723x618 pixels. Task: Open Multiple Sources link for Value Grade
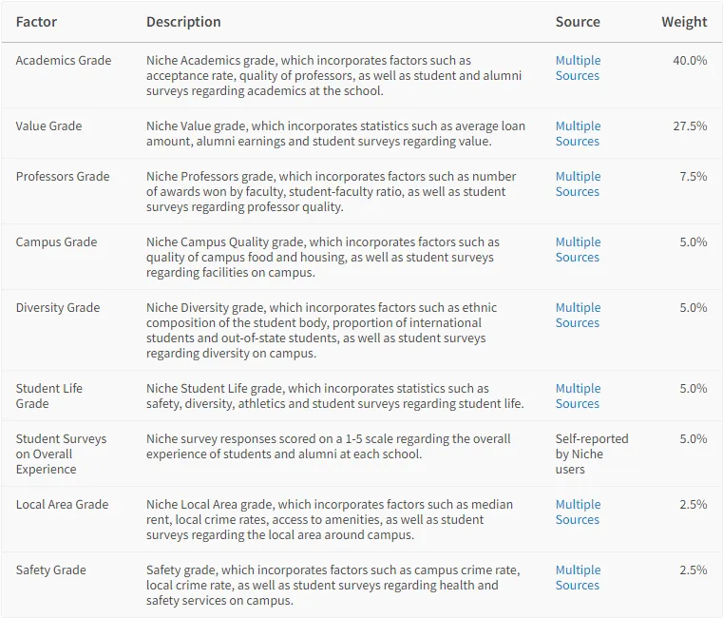(578, 133)
